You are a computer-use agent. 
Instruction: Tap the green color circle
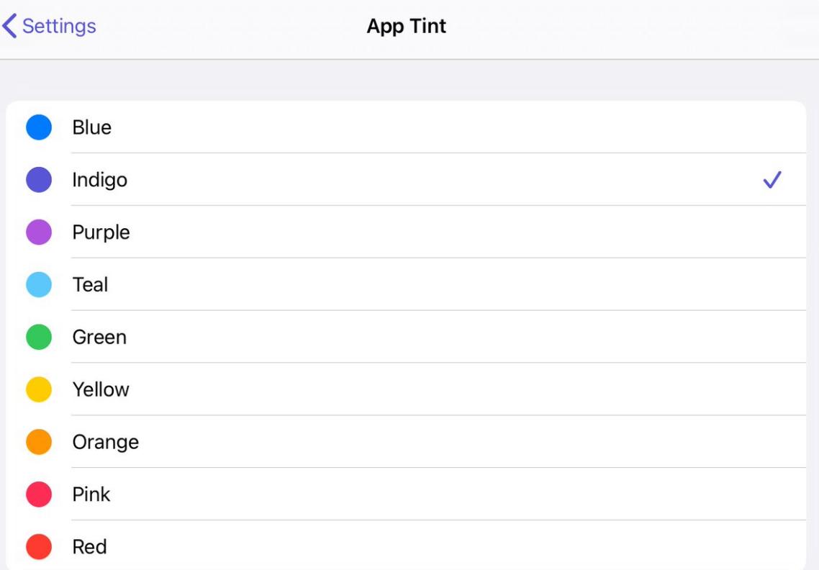coord(39,337)
